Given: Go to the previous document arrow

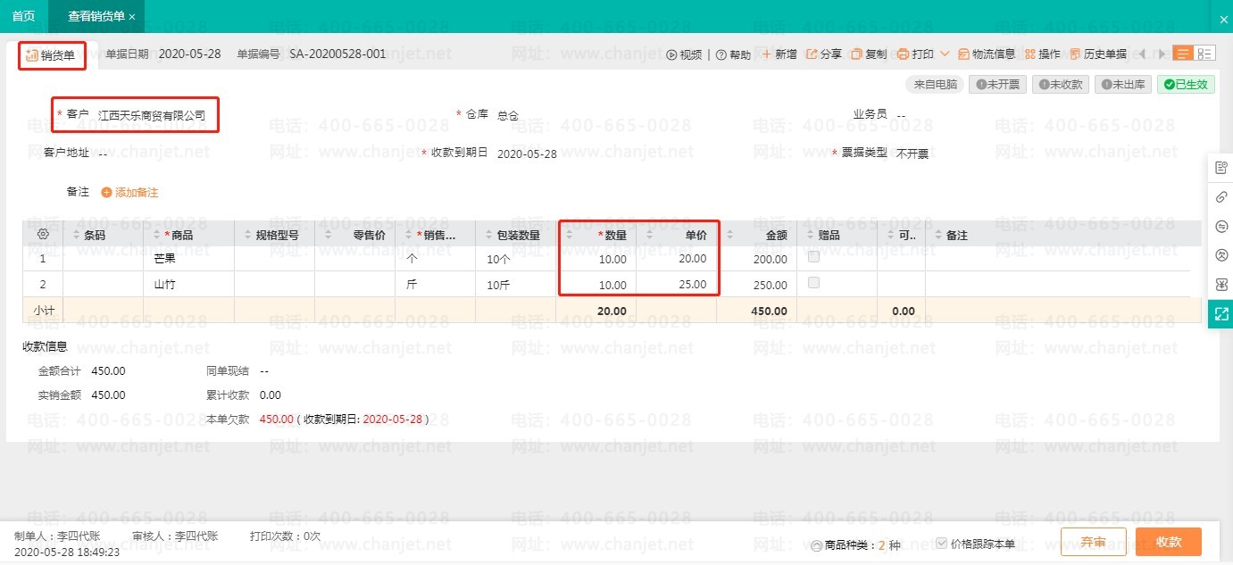Looking at the screenshot, I should [1142, 54].
